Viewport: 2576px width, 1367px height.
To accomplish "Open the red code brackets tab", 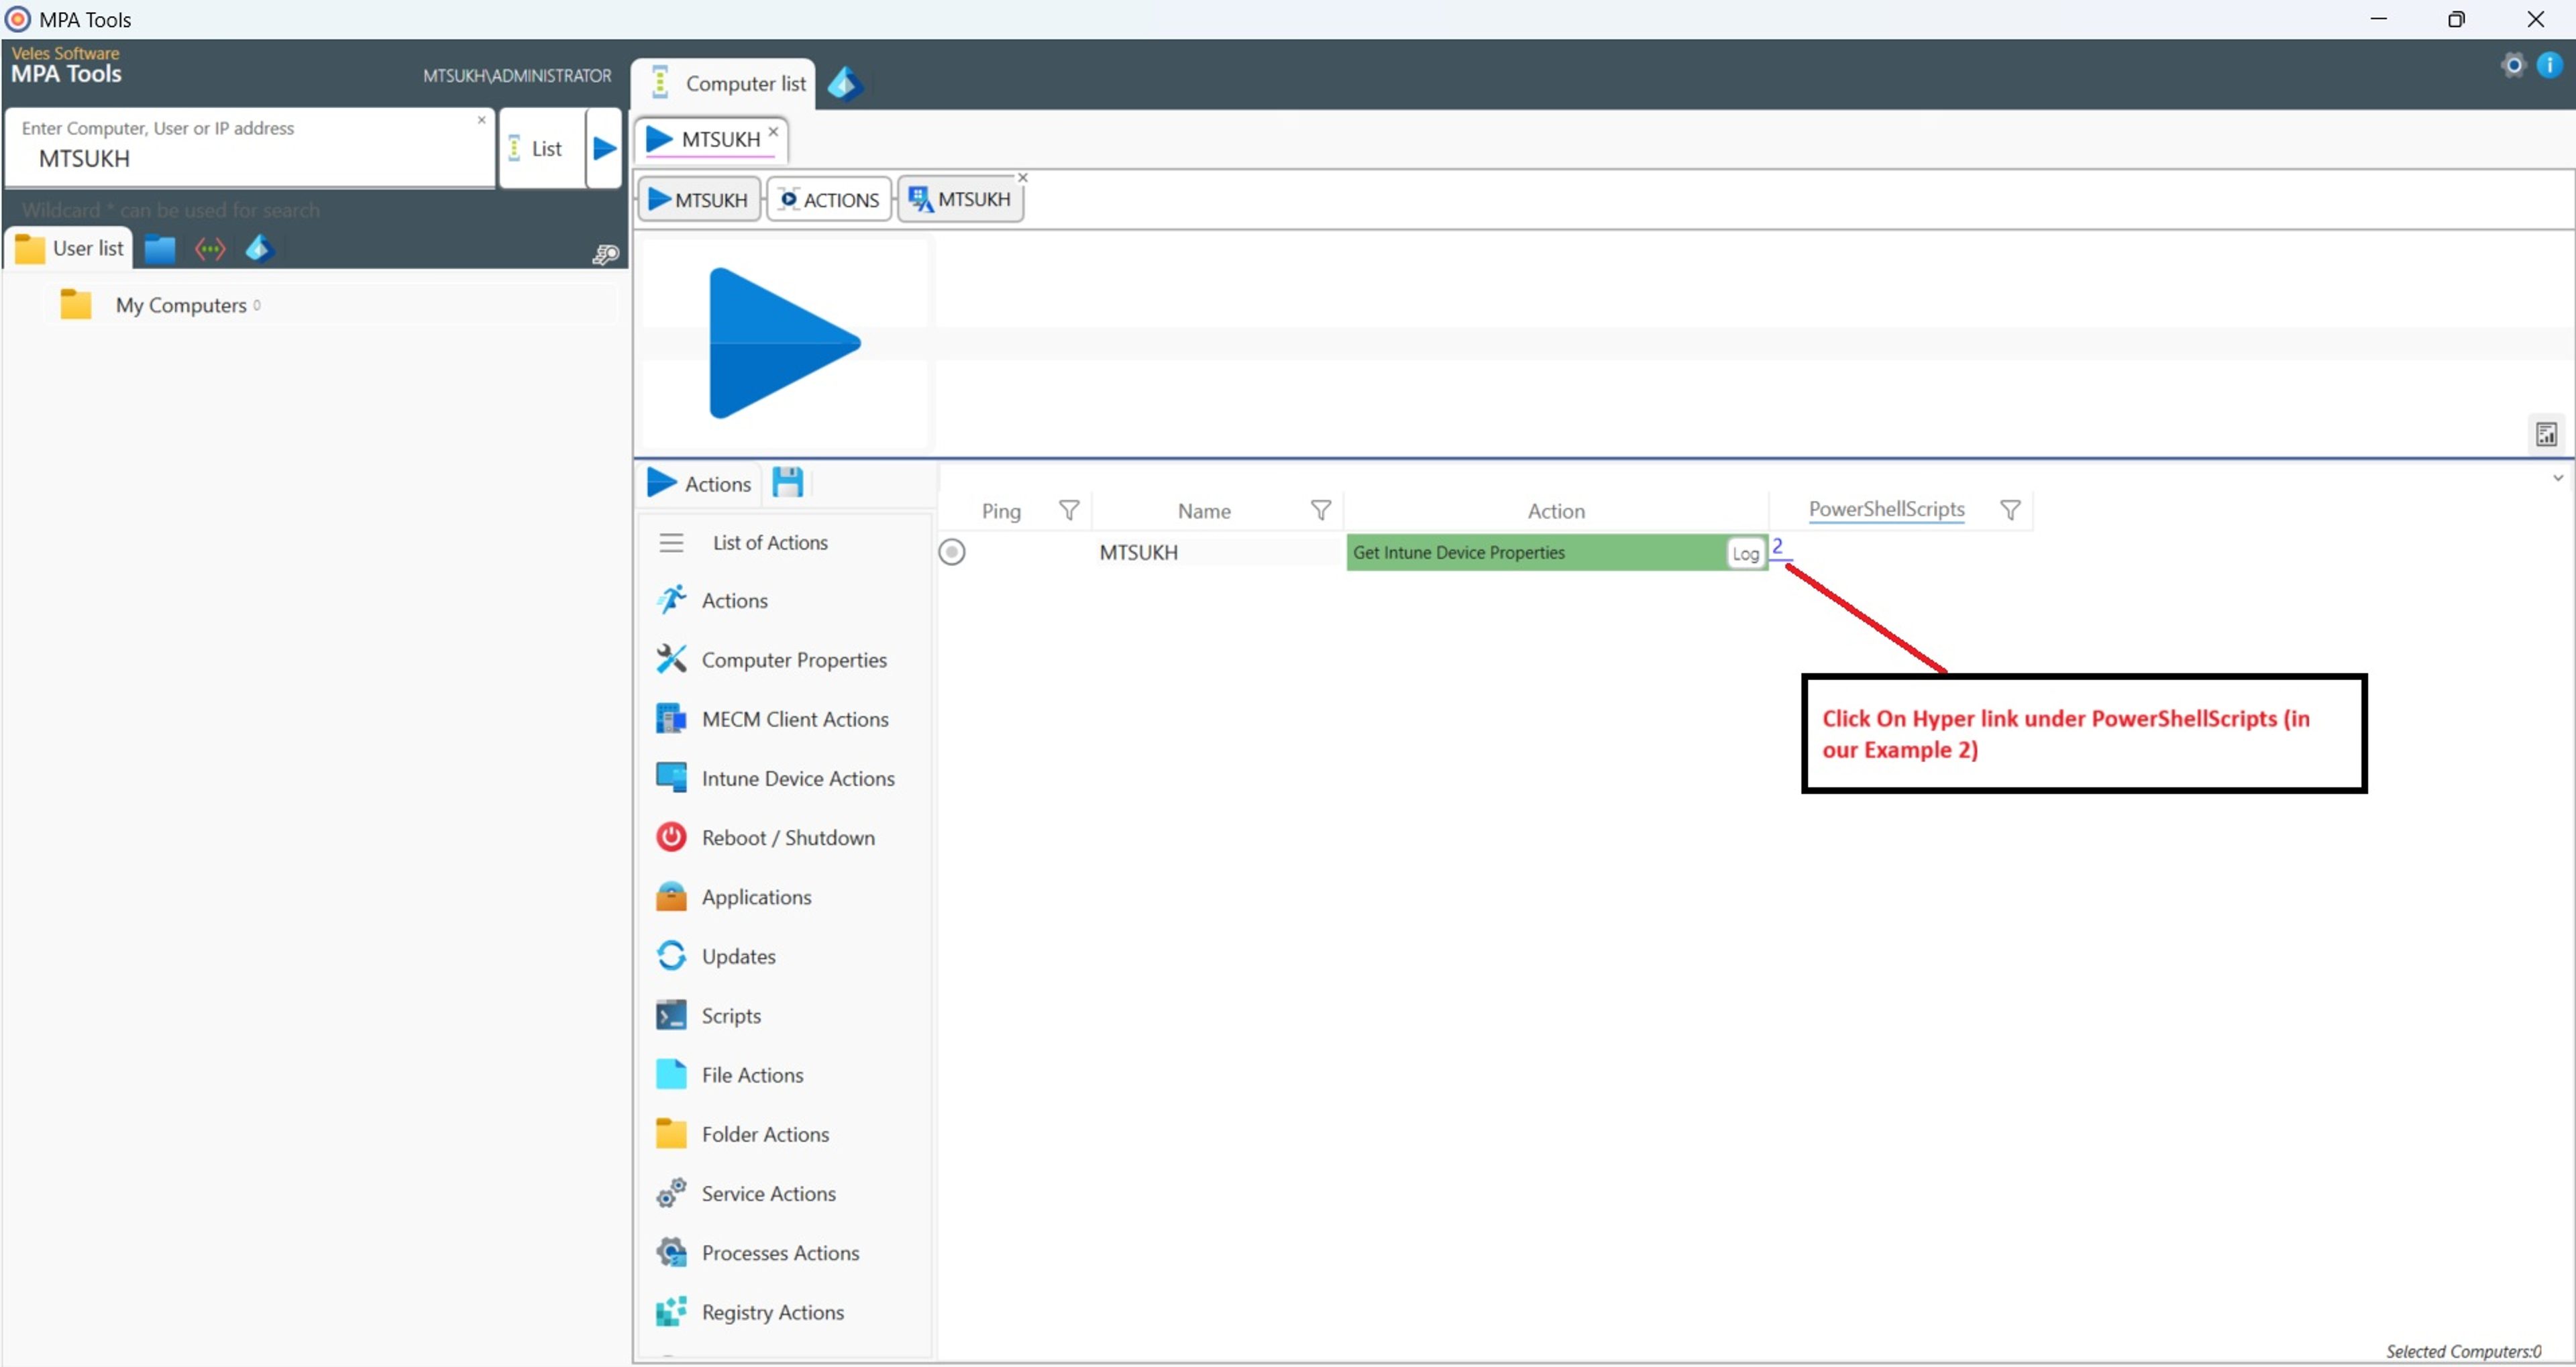I will (x=210, y=249).
